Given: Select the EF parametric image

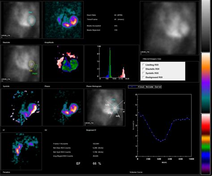Looking at the screenshot, I should pos(21,107).
